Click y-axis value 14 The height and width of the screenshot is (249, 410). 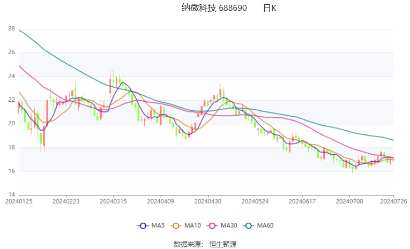click(x=11, y=195)
